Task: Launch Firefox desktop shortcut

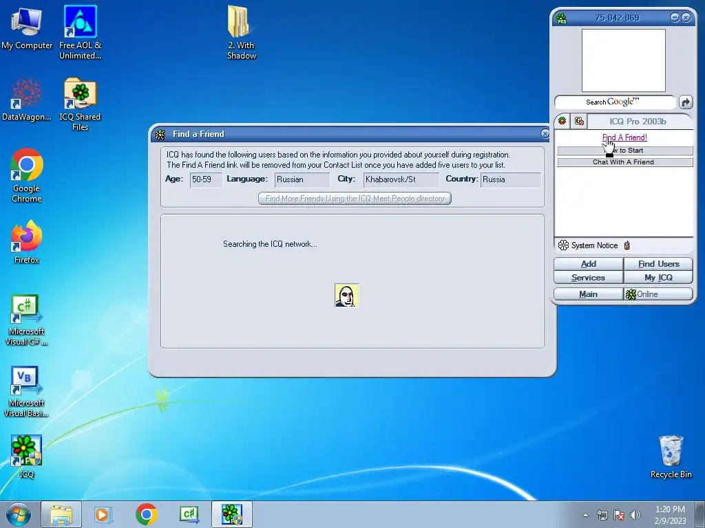Action: point(27,241)
